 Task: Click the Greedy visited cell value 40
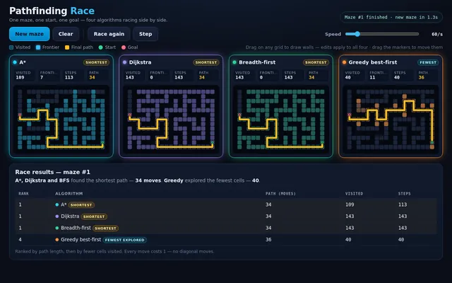coord(348,240)
